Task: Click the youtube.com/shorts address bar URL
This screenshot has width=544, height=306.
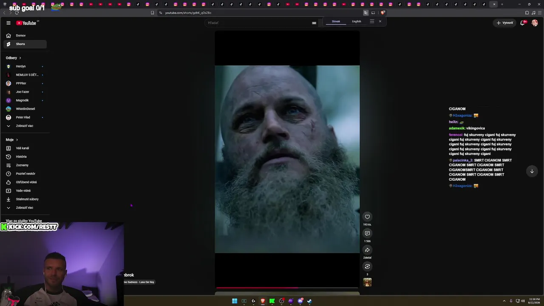Action: point(188,13)
